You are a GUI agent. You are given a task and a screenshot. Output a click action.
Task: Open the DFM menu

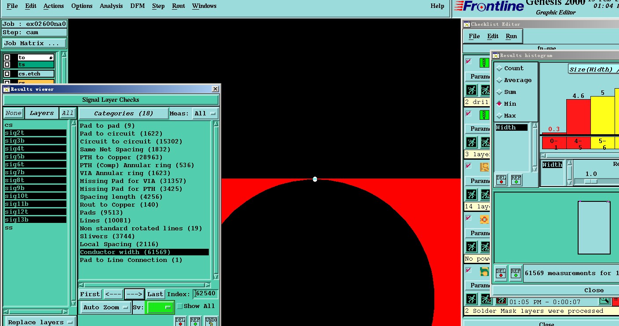tap(138, 6)
